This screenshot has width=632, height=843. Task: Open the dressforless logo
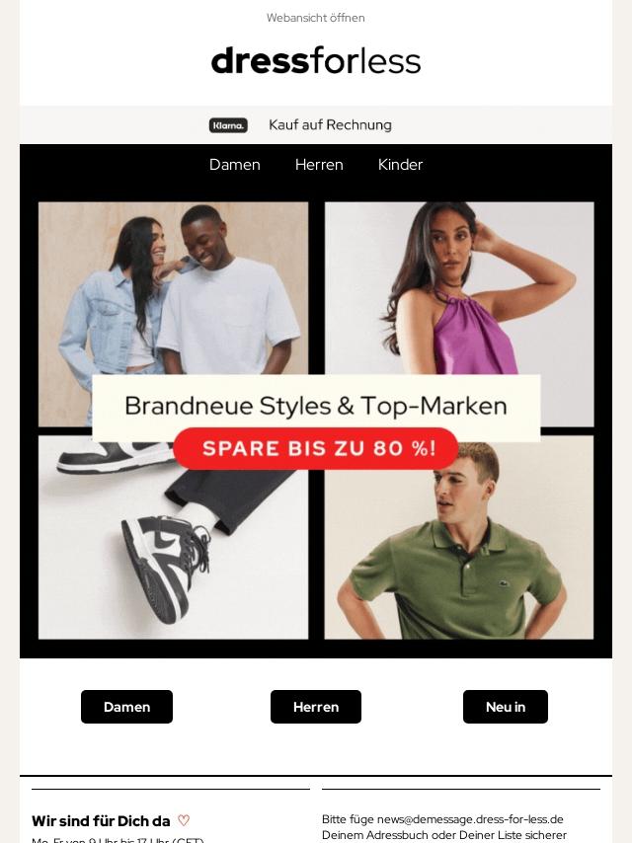(x=316, y=61)
